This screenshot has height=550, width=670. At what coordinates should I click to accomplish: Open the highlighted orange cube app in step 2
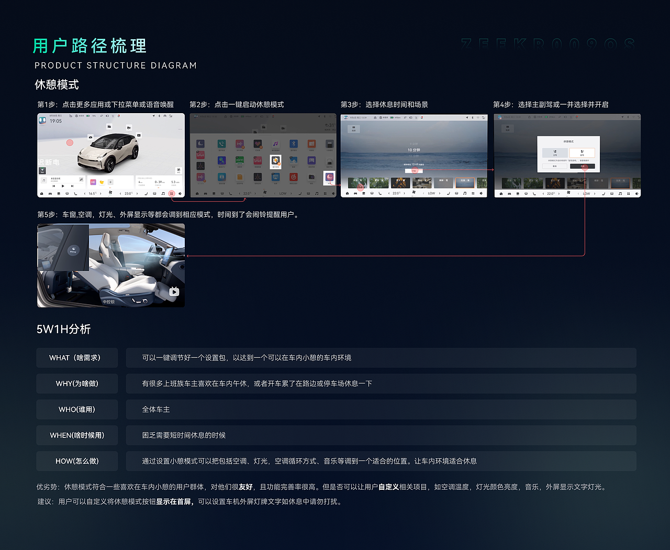point(275,161)
